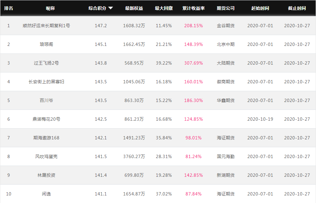Click the 期货公司 column header

[x=226, y=8]
